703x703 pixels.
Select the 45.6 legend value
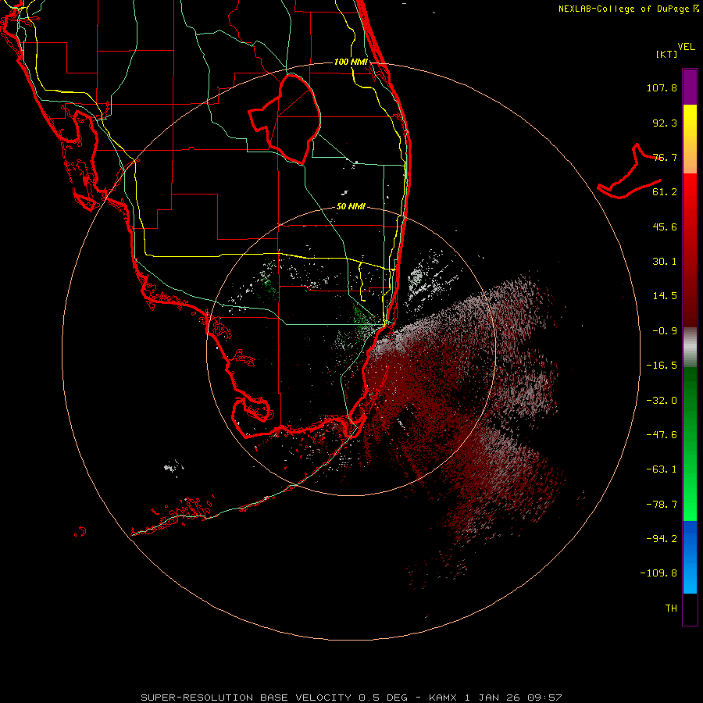click(x=665, y=227)
